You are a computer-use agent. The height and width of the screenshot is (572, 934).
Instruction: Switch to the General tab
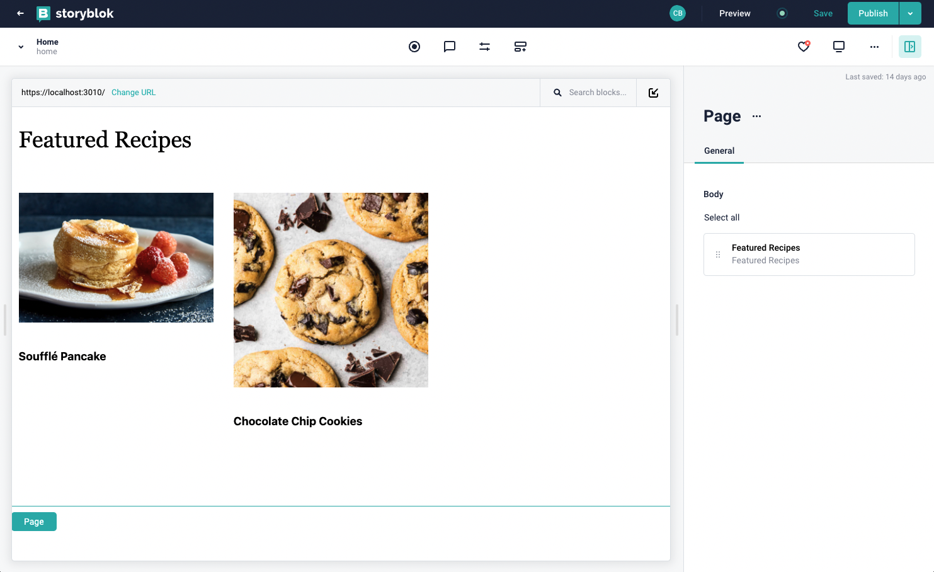click(x=719, y=151)
